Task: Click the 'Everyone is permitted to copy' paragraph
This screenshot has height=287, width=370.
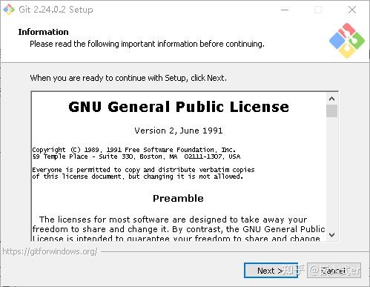Action: click(x=143, y=173)
